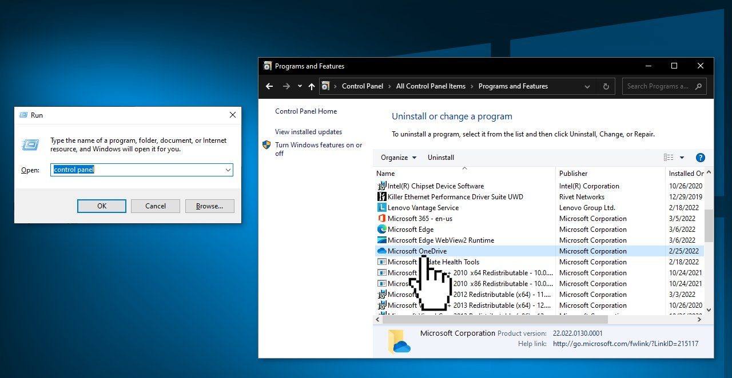Click the vertical scrollbar up arrow
The image size is (732, 378).
pyautogui.click(x=709, y=172)
